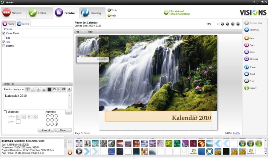Switch to the Editor mode
Viewport: 268px width, 159px height.
[x=40, y=13]
